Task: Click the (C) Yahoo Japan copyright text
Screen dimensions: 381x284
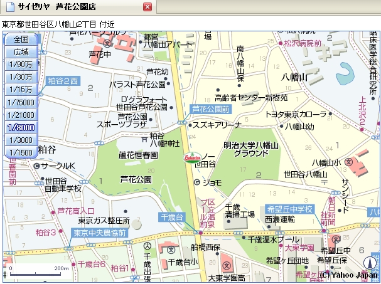Action: [x=349, y=275]
